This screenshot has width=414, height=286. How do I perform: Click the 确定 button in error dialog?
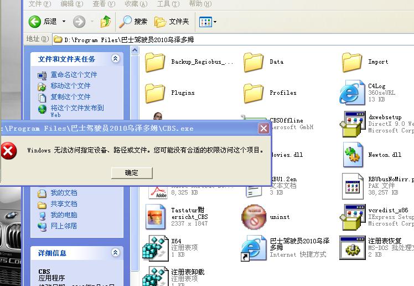click(132, 173)
